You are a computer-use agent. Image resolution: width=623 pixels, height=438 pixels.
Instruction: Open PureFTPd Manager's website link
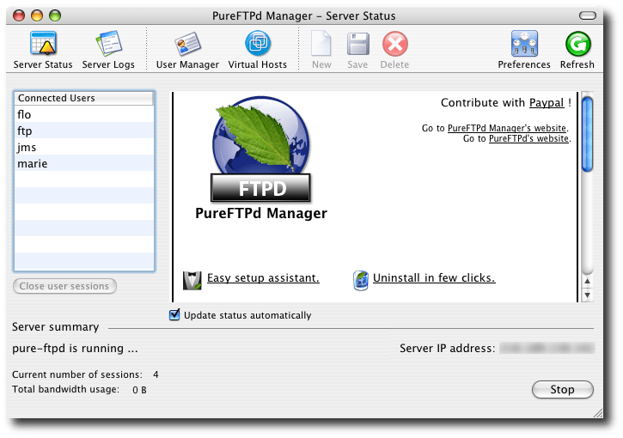(507, 128)
